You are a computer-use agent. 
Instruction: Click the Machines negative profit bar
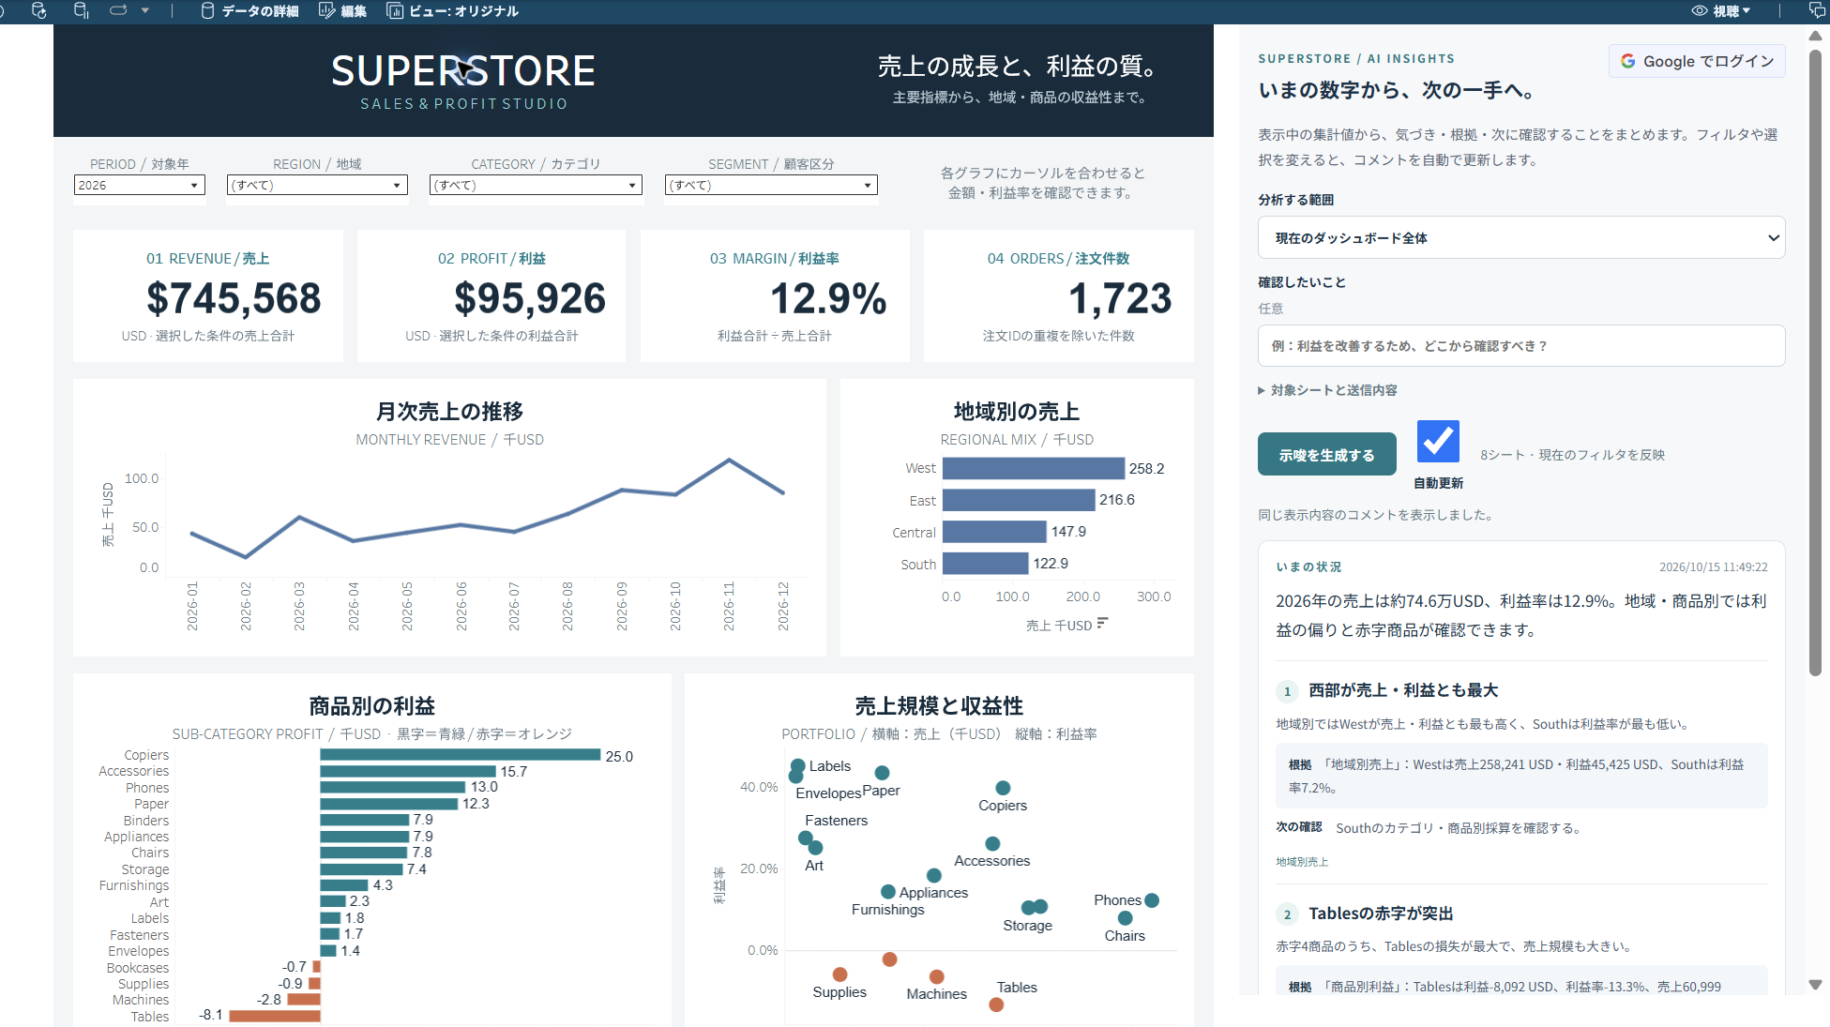[x=304, y=1000]
